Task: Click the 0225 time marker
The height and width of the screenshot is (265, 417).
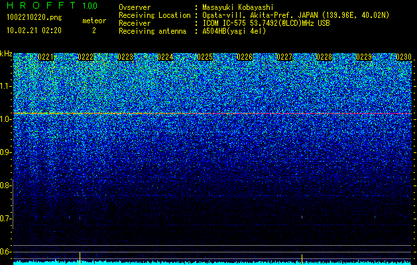Action: 205,57
